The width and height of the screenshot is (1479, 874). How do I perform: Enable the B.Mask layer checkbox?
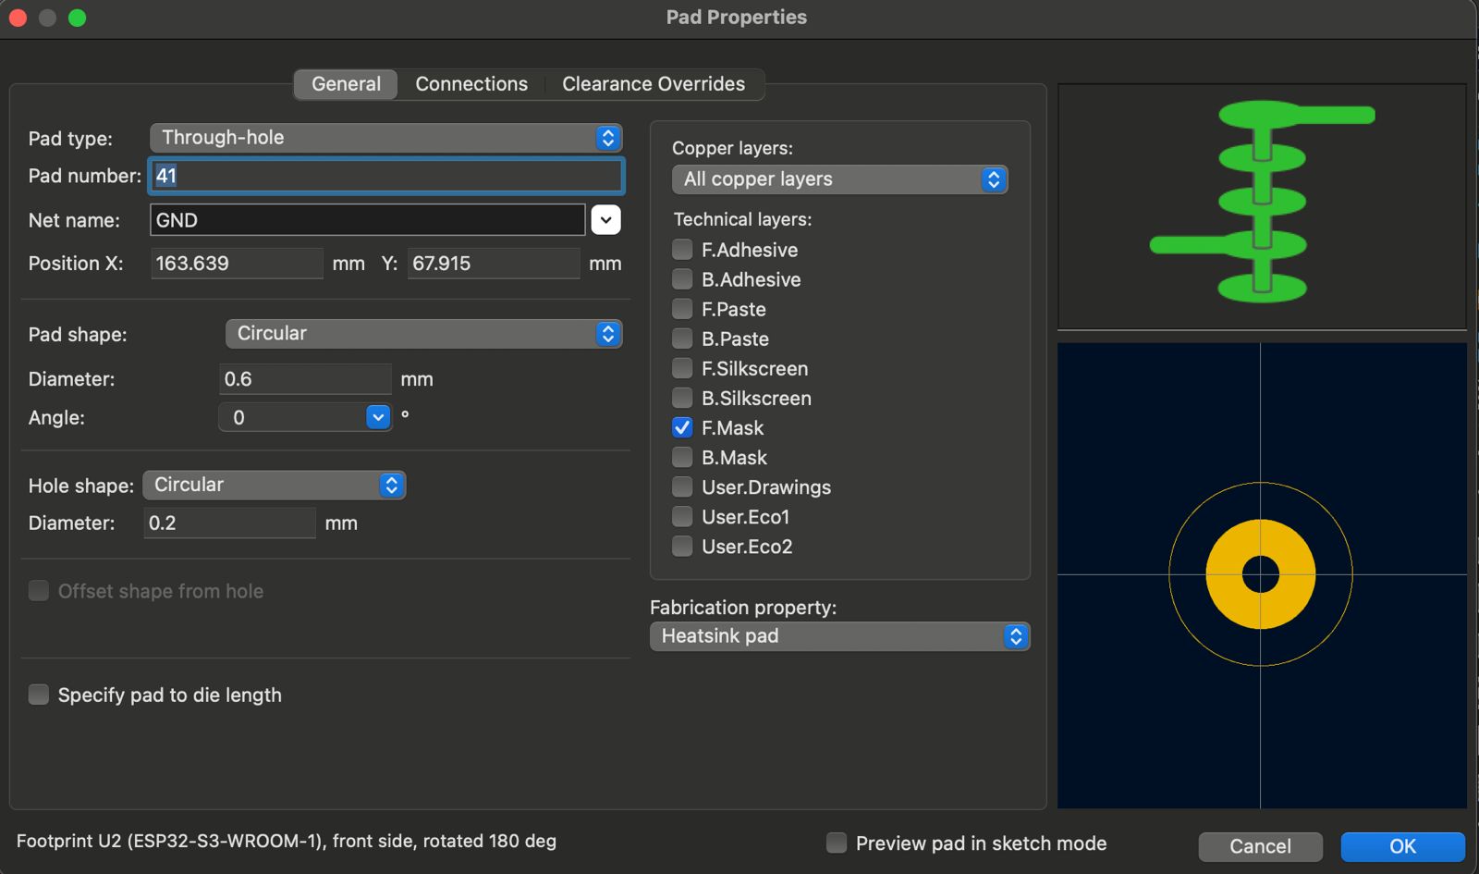[x=682, y=457]
